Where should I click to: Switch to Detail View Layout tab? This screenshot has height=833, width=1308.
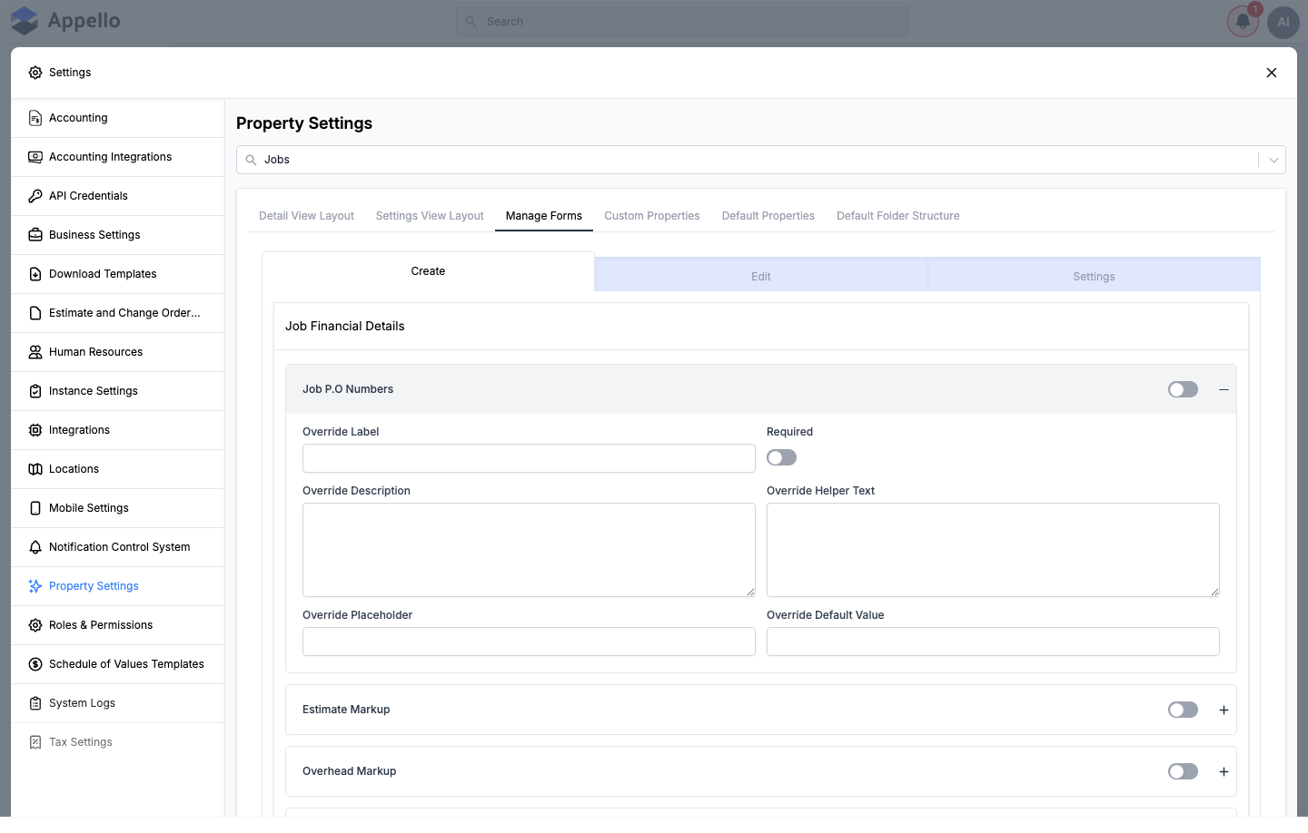(x=306, y=216)
